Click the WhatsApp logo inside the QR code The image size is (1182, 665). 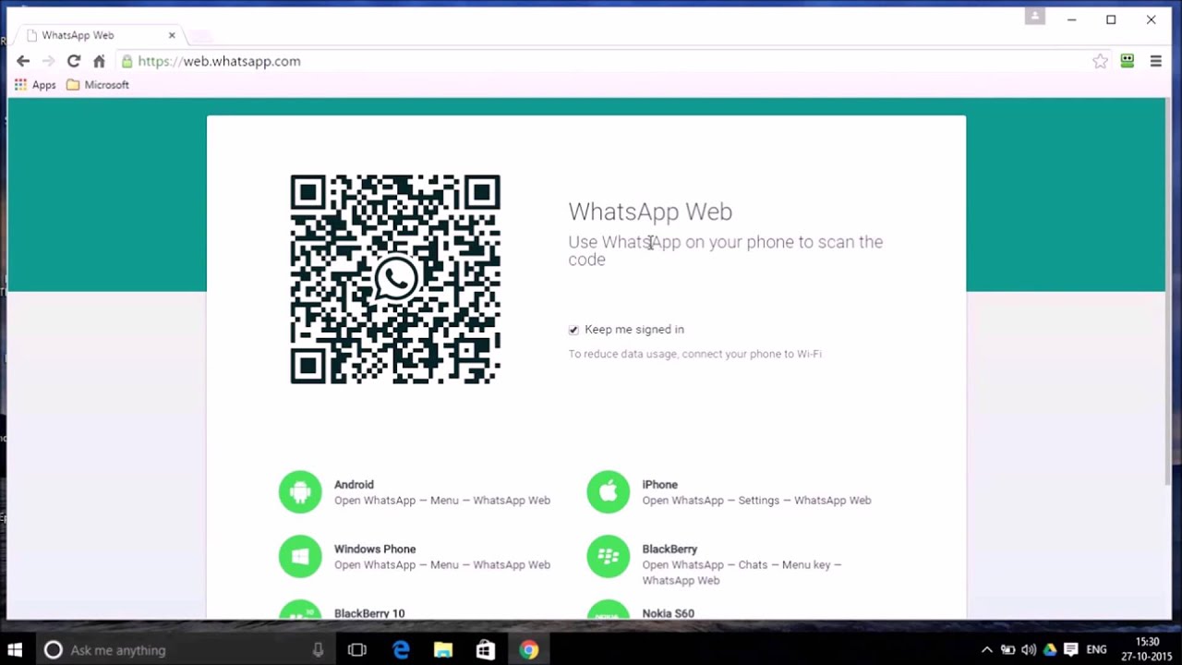[x=395, y=279]
